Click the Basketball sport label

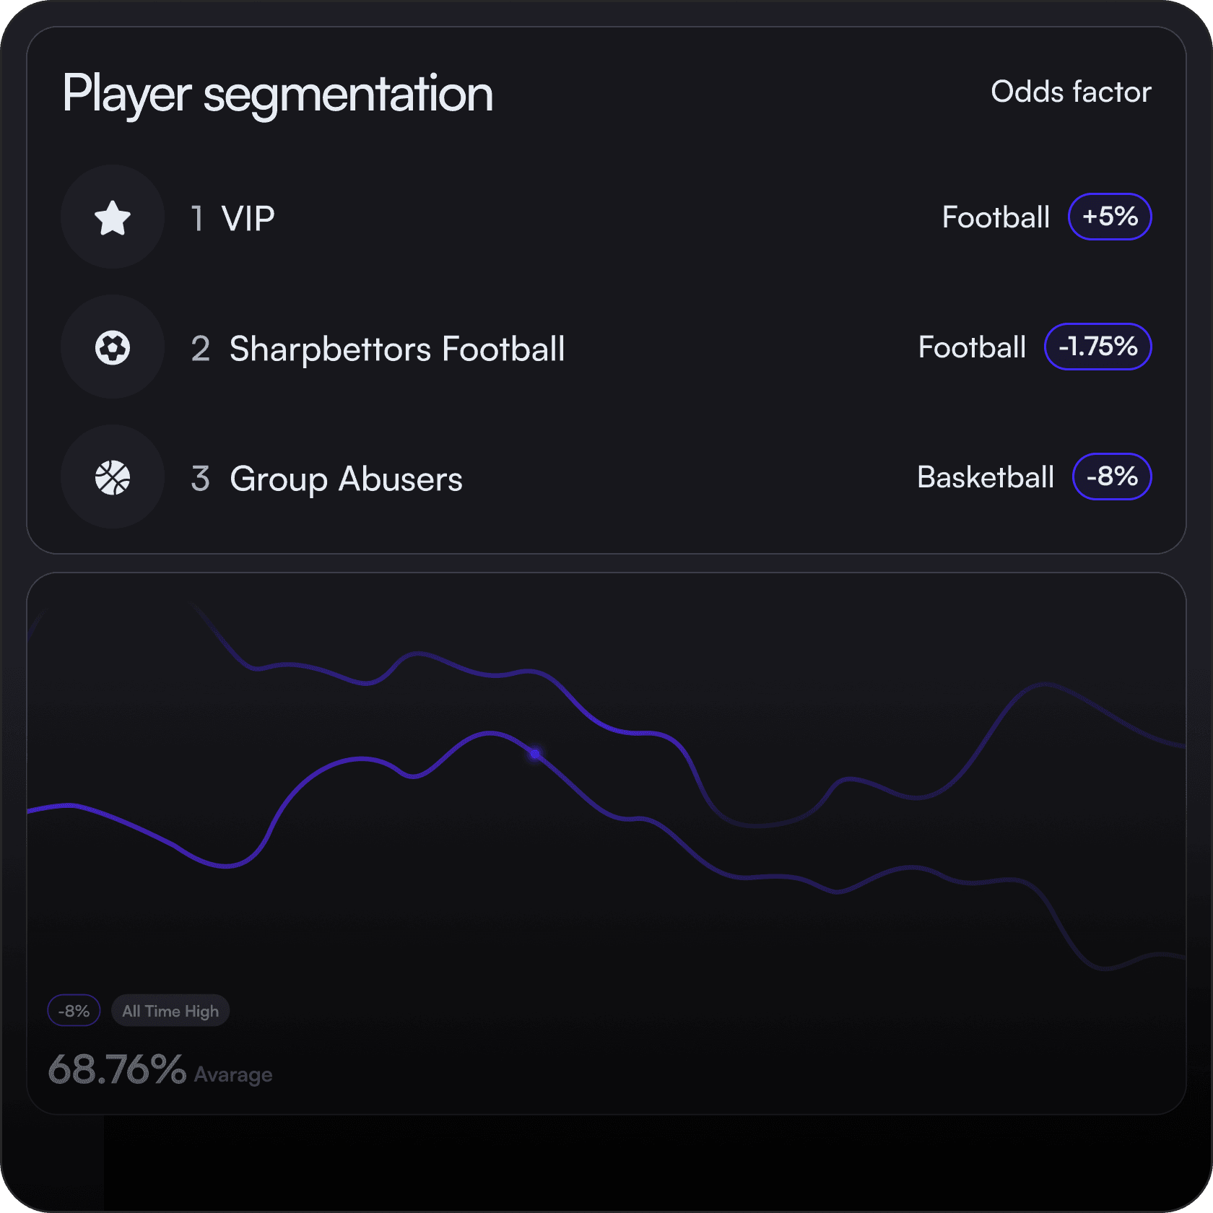986,477
